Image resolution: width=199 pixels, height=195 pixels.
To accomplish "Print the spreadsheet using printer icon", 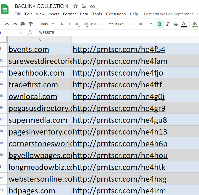I will click(23, 24).
